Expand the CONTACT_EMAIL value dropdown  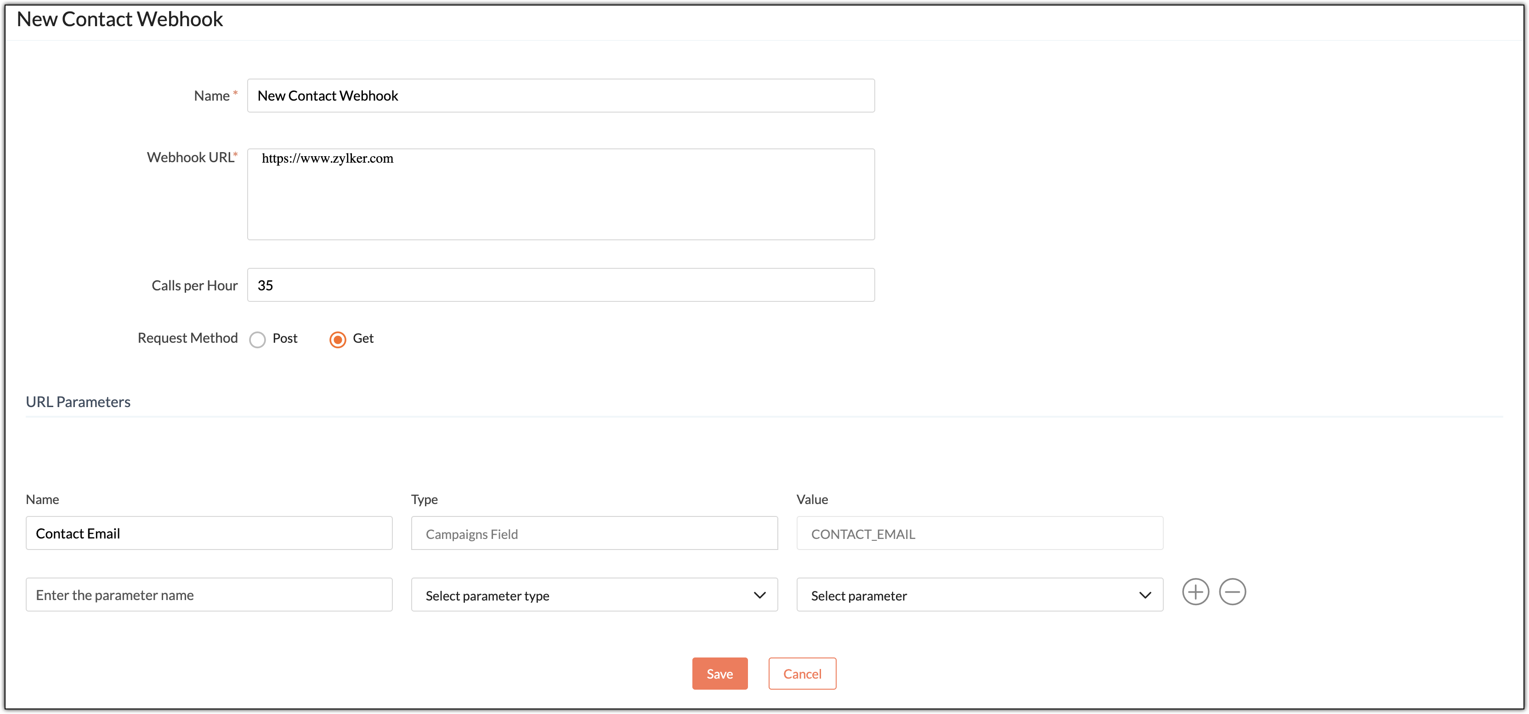[x=980, y=533]
